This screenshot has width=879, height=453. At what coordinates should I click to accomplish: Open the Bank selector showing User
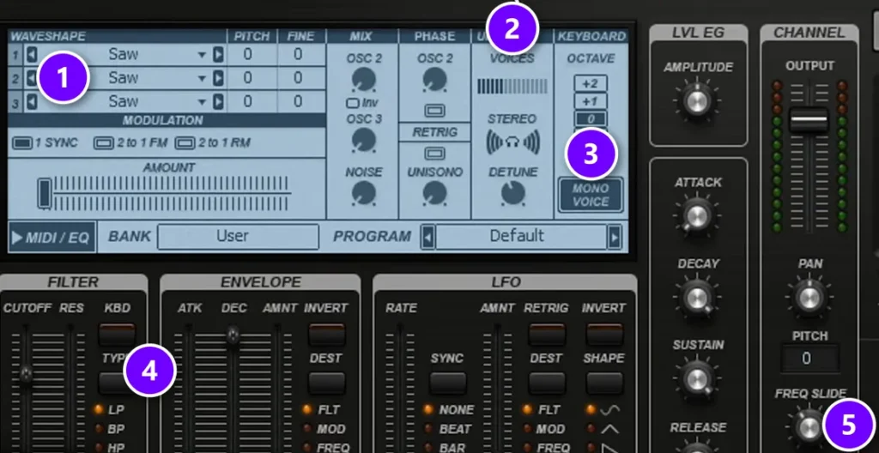coord(239,237)
